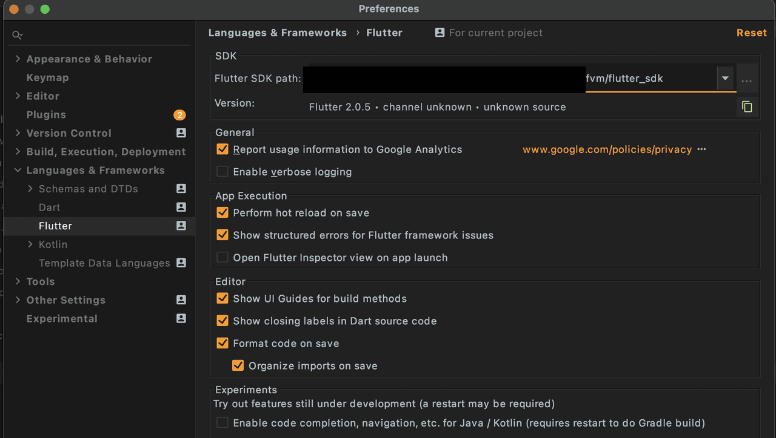Viewport: 776px width, 438px height.
Task: Select Keymap in the settings sidebar
Action: coord(47,77)
